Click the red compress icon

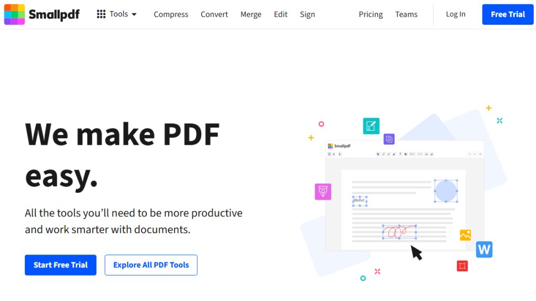(462, 266)
